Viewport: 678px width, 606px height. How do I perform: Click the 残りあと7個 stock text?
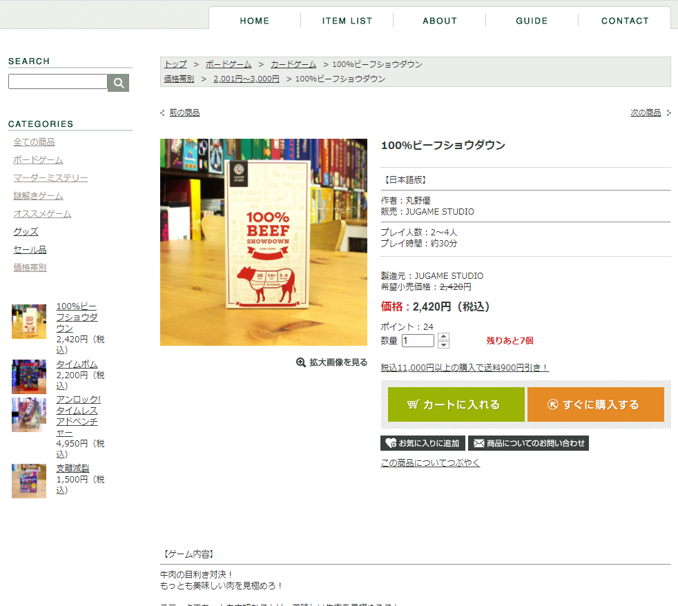[510, 340]
